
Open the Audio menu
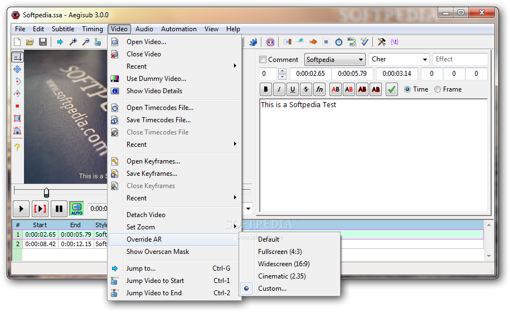(144, 29)
